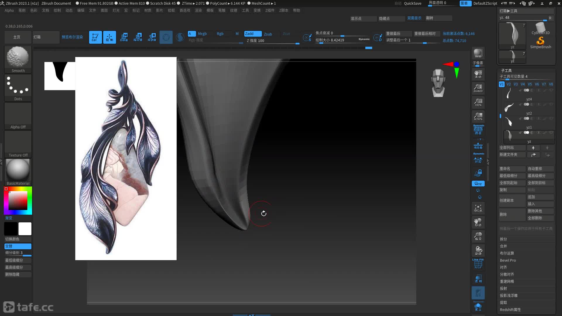Click the 灯箱 (LightBox) button

pyautogui.click(x=46, y=37)
